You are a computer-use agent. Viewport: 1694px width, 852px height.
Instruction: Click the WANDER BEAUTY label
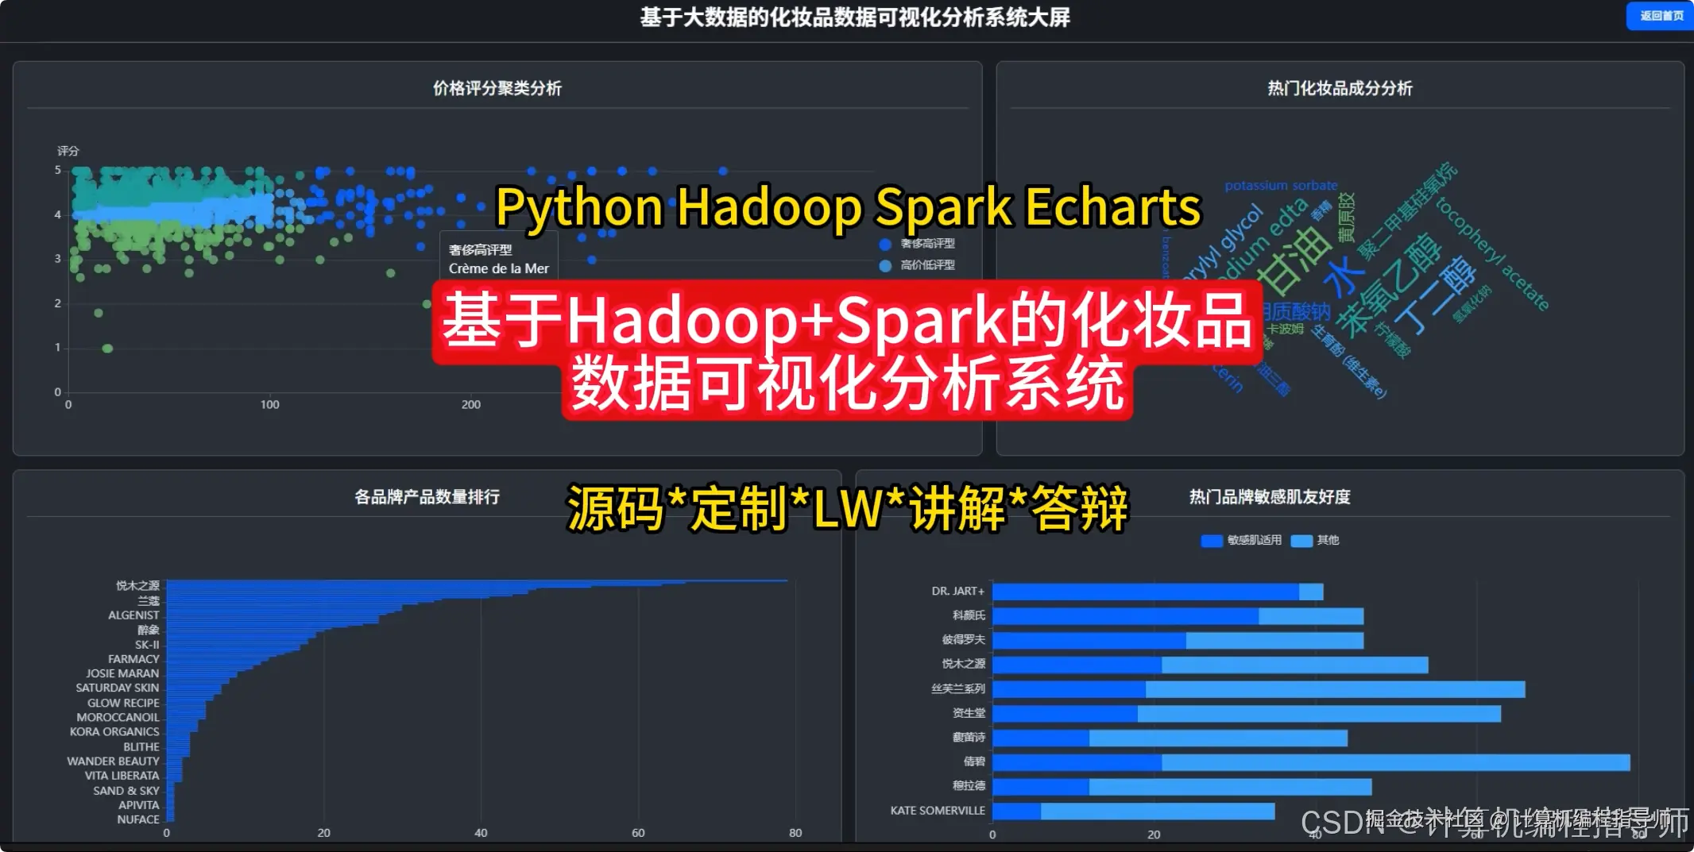coord(113,761)
